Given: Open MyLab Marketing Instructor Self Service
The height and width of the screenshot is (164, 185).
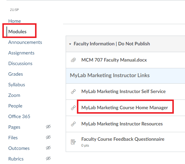Looking at the screenshot, I should (x=123, y=92).
